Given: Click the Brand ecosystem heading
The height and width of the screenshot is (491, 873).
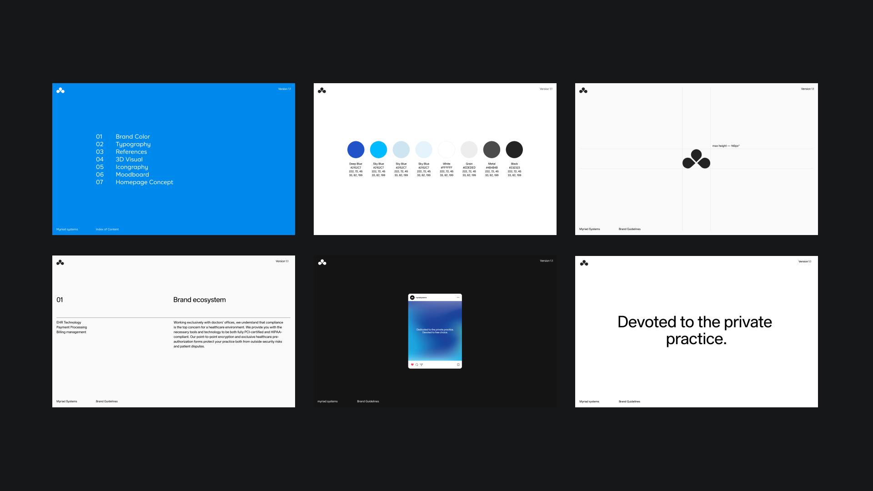Looking at the screenshot, I should point(199,300).
